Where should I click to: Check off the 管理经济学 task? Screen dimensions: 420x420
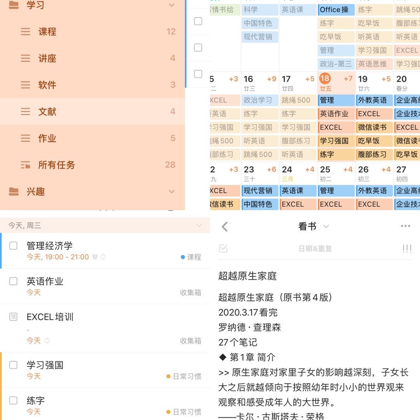13,246
